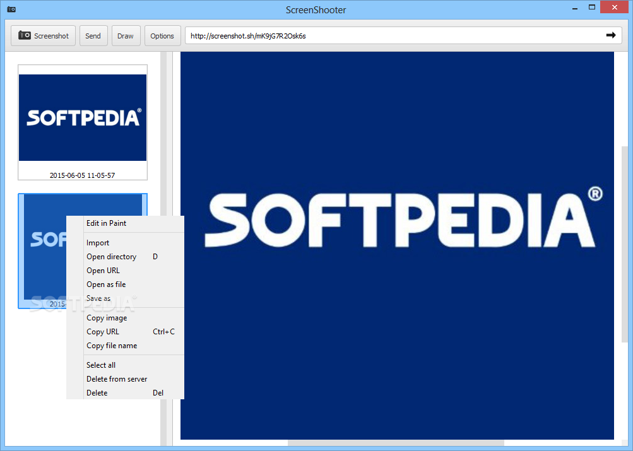Viewport: 633px width, 451px height.
Task: Maximize the ScreenShooter window
Action: tap(592, 8)
